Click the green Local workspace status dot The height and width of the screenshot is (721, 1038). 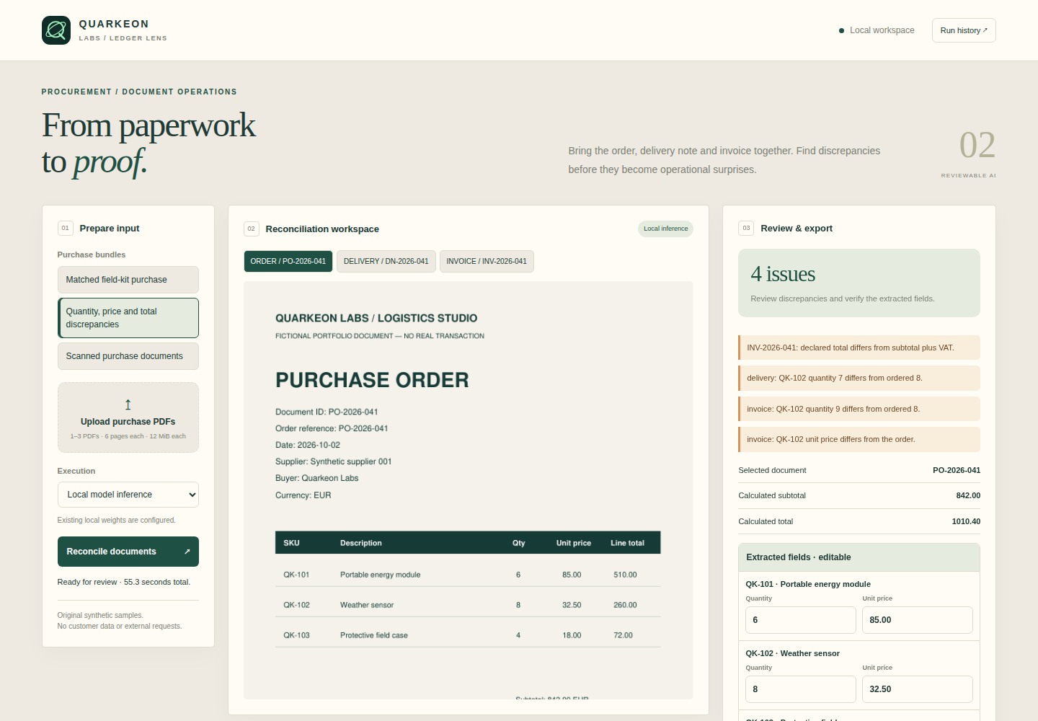(841, 30)
